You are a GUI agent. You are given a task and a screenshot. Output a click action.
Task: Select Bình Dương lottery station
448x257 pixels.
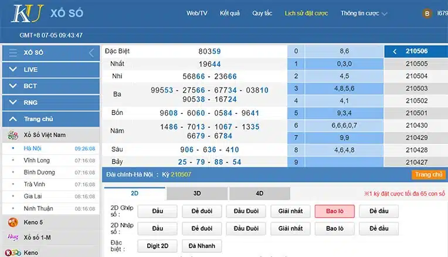[51, 173]
